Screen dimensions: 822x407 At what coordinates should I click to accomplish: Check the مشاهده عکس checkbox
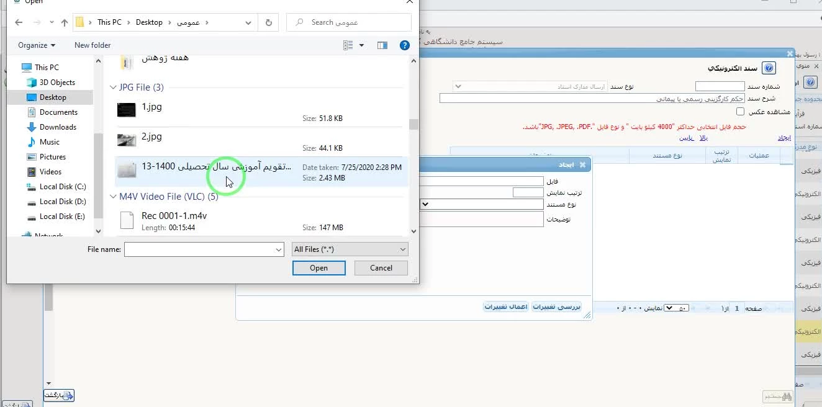pos(740,112)
